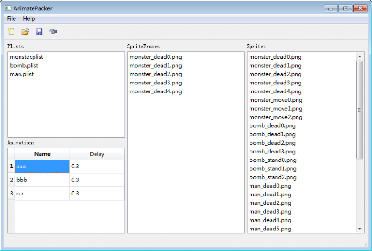This screenshot has height=251, width=372.
Task: Click the Sprites list scroll up arrow
Action: (x=360, y=56)
